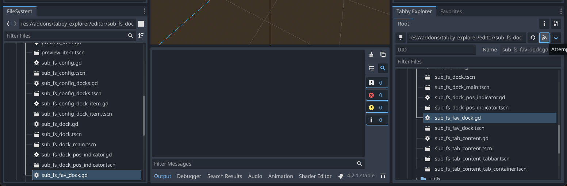This screenshot has height=186, width=567.
Task: Click the Godot version 4.2.1.stable label
Action: (x=361, y=175)
